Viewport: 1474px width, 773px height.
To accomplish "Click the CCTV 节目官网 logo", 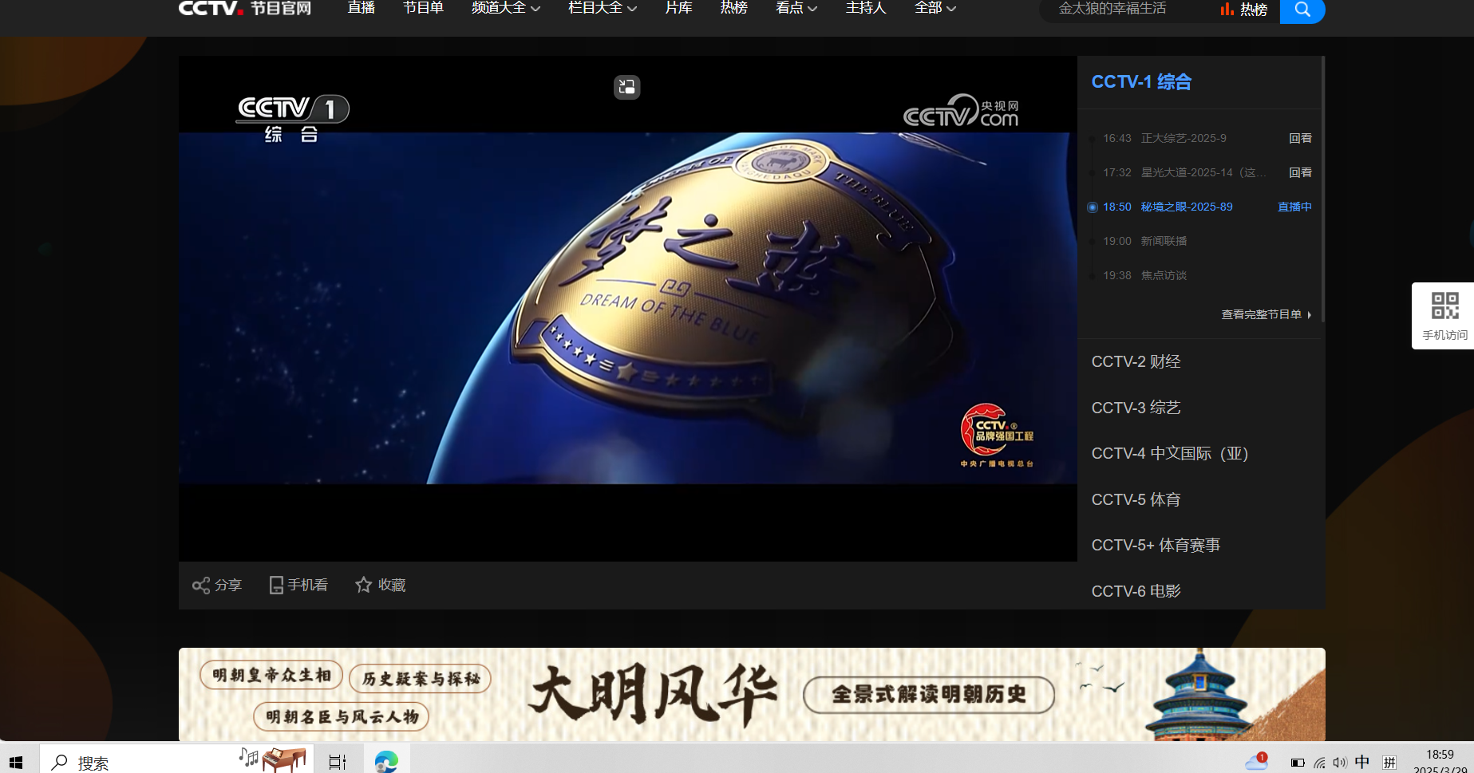I will (244, 10).
